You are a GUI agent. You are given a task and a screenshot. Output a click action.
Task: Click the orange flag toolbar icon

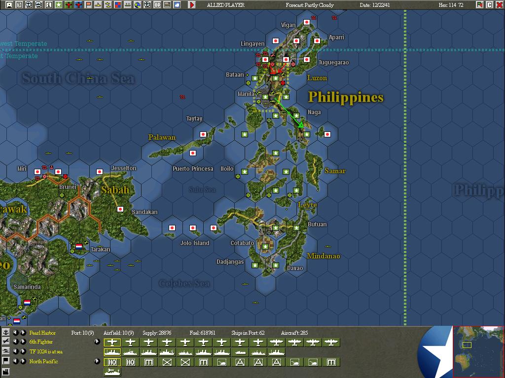tap(88, 5)
